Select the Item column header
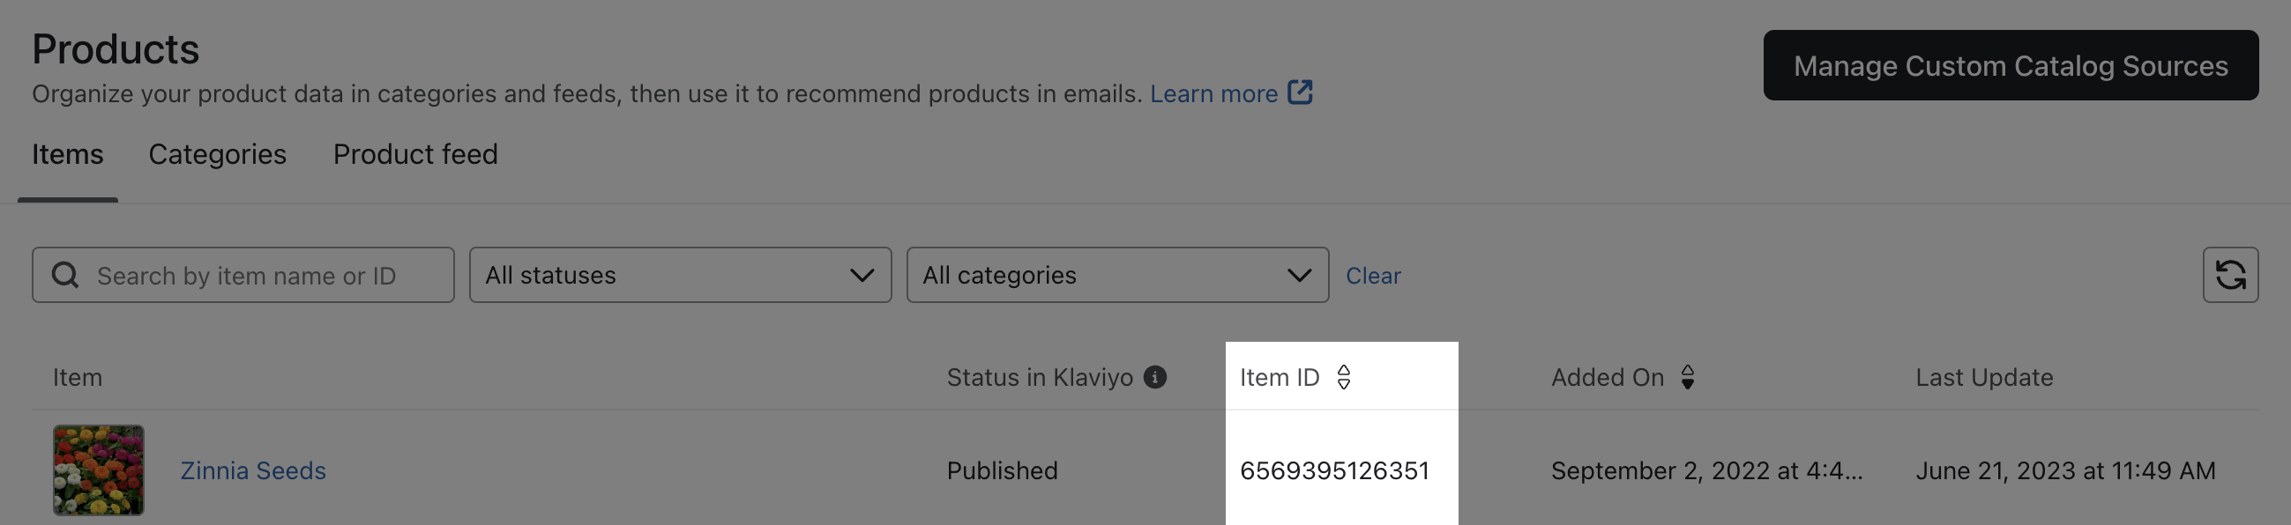2291x525 pixels. point(77,377)
